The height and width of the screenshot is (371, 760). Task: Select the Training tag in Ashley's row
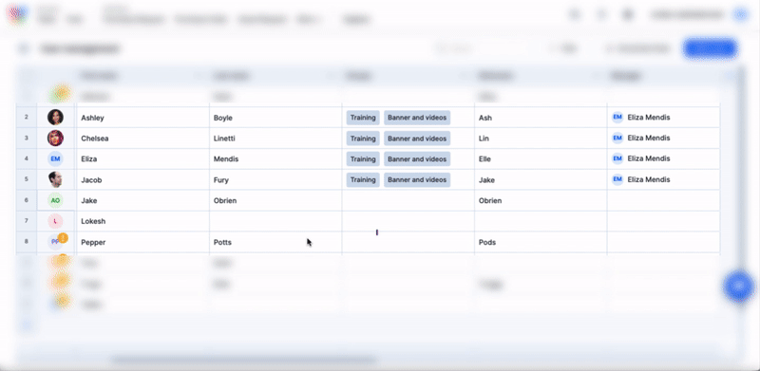363,118
